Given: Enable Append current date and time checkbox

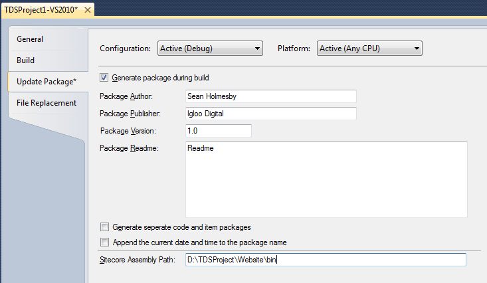Looking at the screenshot, I should pos(104,242).
